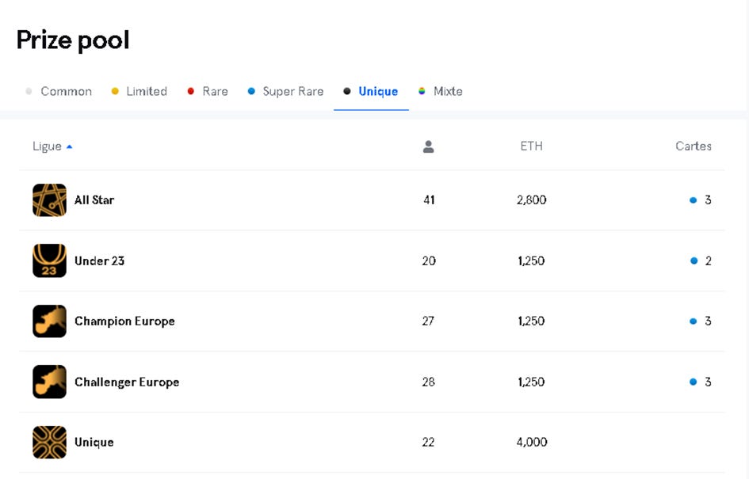The width and height of the screenshot is (749, 479).
Task: Open the Under 23 league icon
Action: 49,260
